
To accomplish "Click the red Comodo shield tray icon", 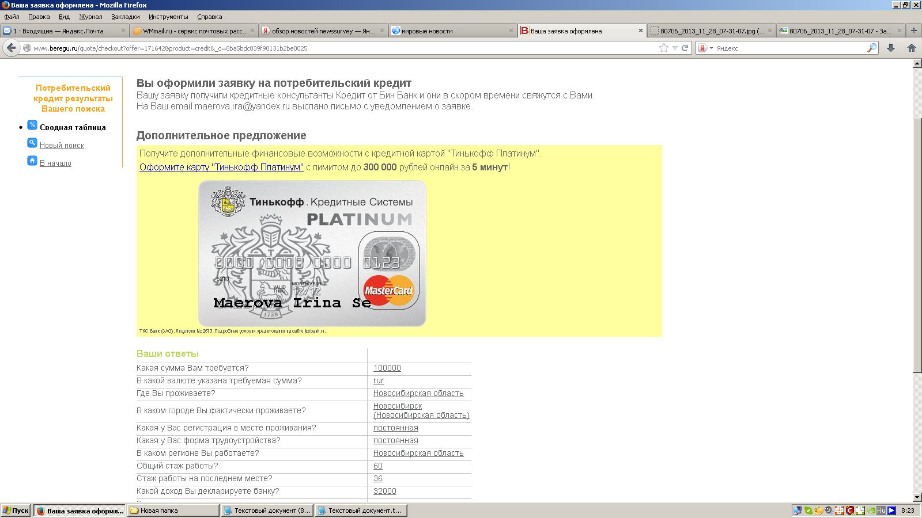I will pos(850,511).
